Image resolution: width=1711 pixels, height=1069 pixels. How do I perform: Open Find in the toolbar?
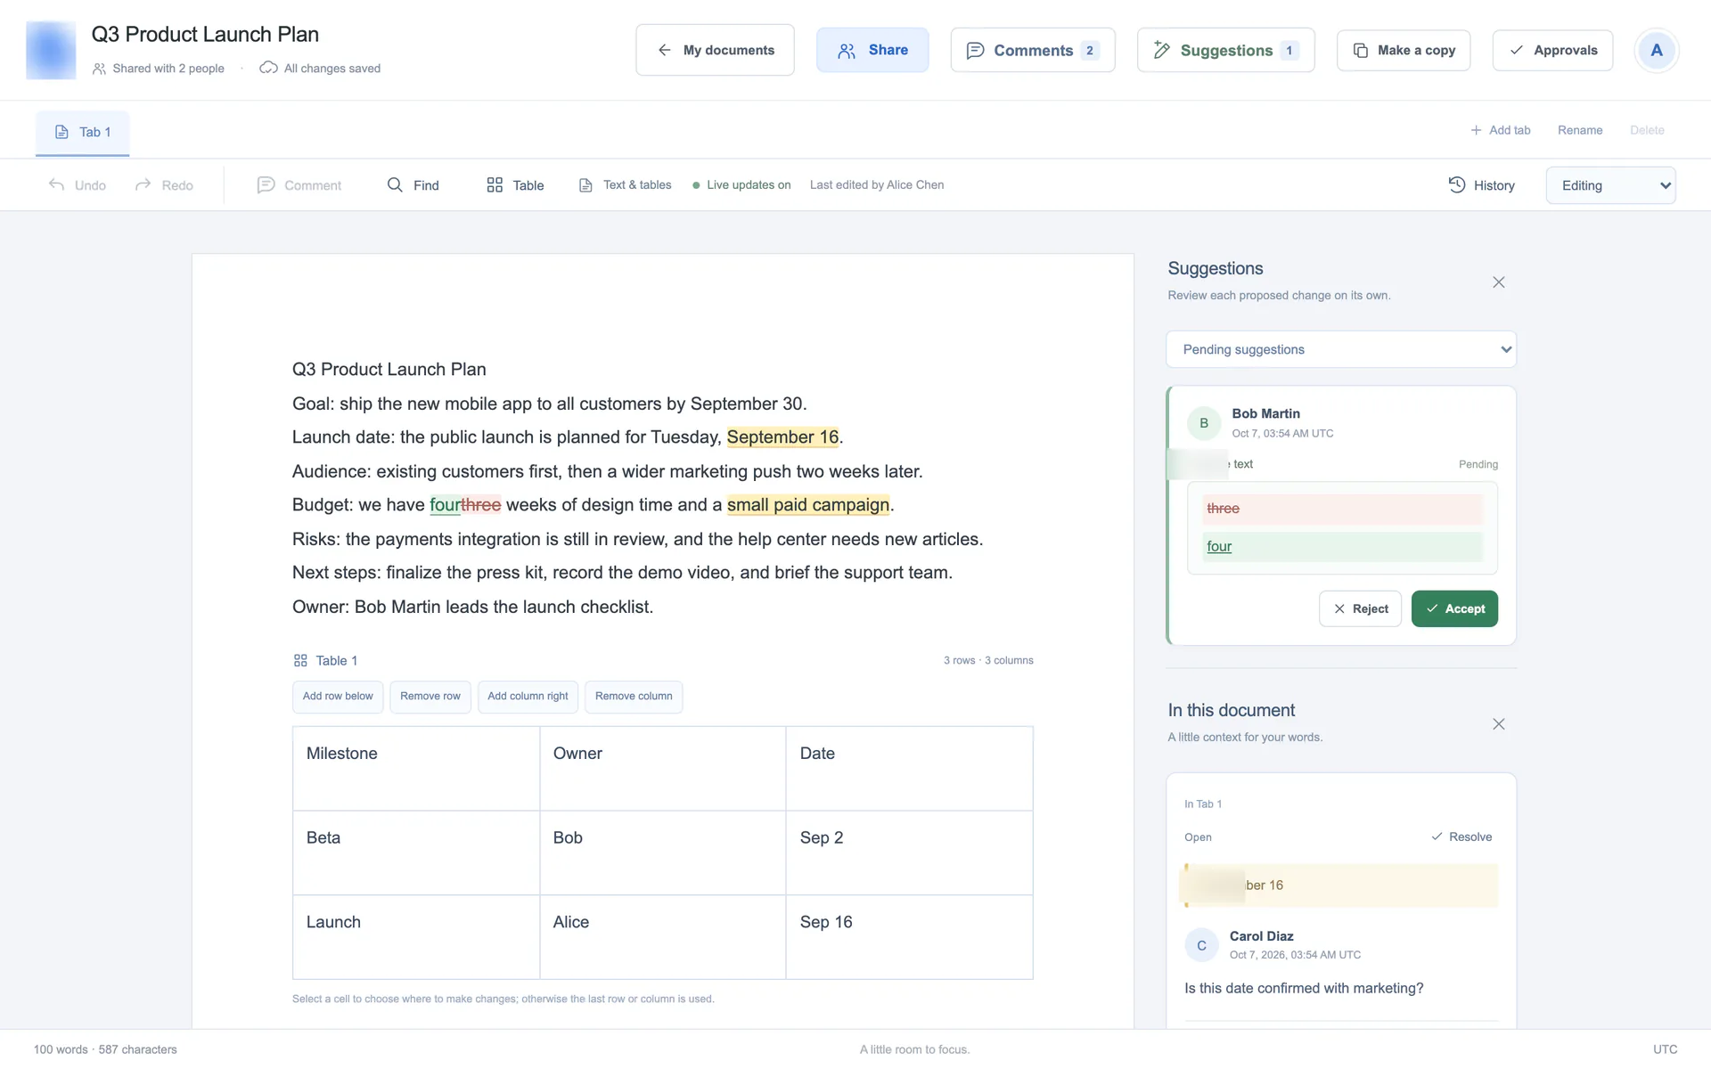pos(413,185)
